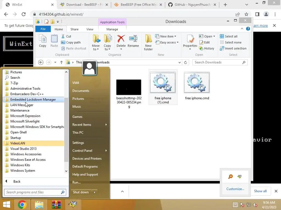Open address bar history dropdown chevron
Viewport: 281px width, 210px height.
(x=179, y=62)
